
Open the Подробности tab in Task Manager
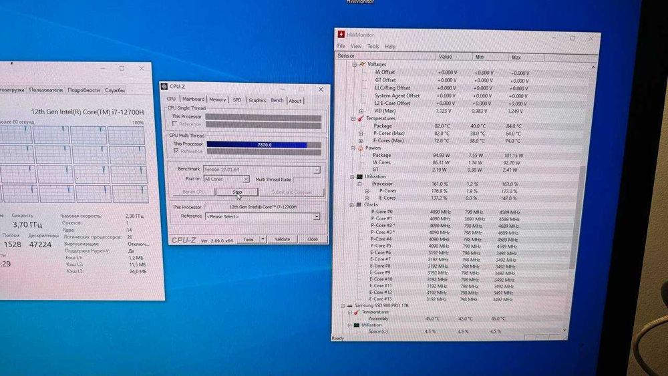point(83,90)
